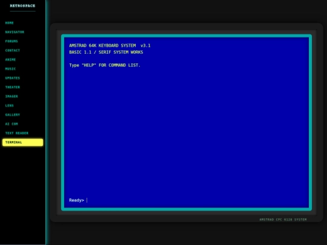Open the HOME page in sidebar
The image size is (327, 245).
click(9, 23)
